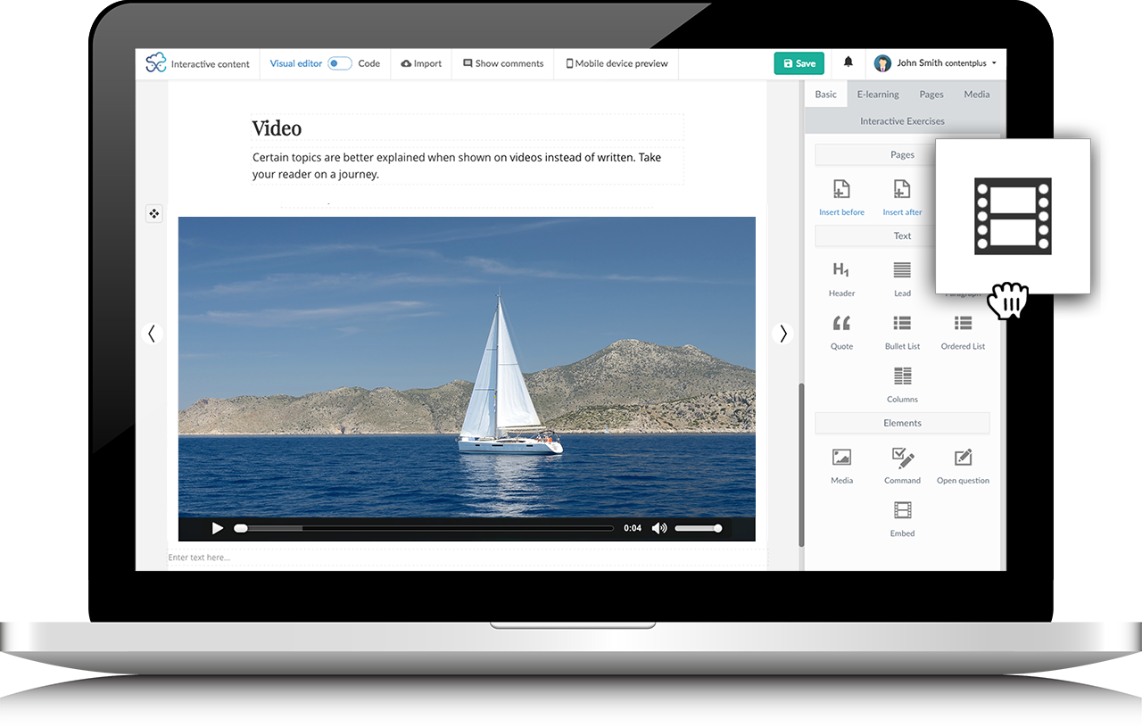This screenshot has height=727, width=1142.
Task: Click the paragraph starting "Certain topics are"
Action: 457,165
